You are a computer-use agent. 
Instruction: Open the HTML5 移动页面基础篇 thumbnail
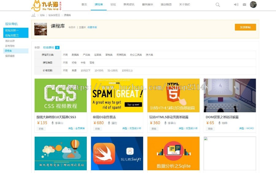[x=173, y=96]
